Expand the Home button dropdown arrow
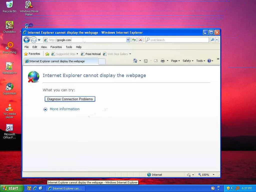Image resolution: width=256 pixels, height=192 pixels. (x=140, y=61)
